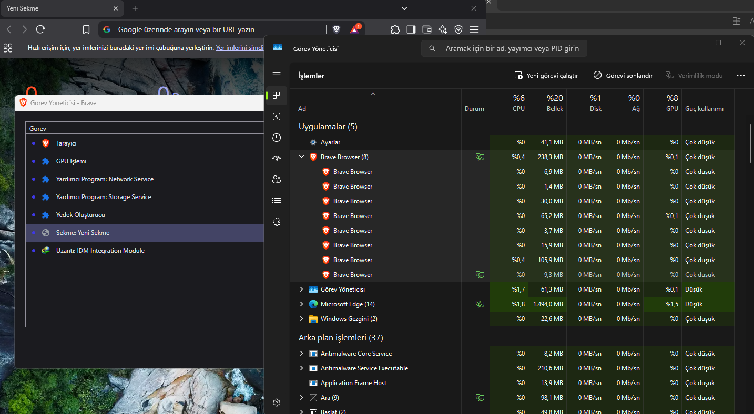The height and width of the screenshot is (414, 754).
Task: Click the Task Manager search box
Action: [504, 48]
